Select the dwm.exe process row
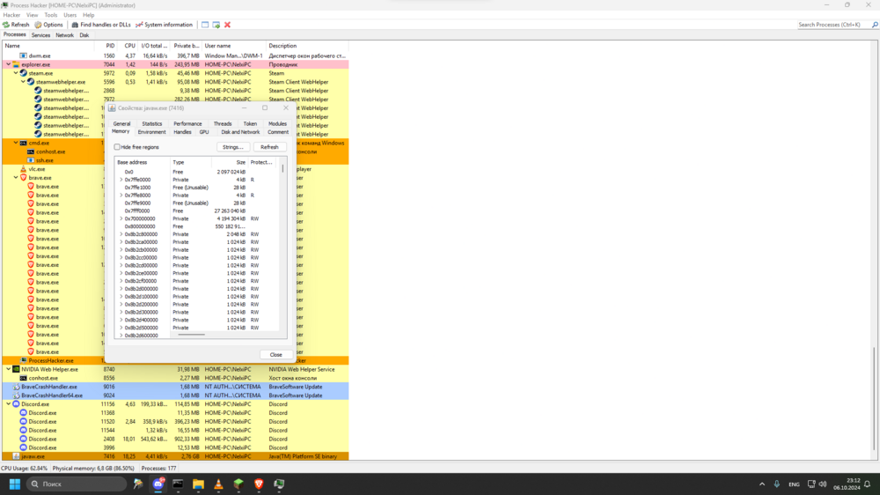The image size is (880, 495). (x=175, y=55)
